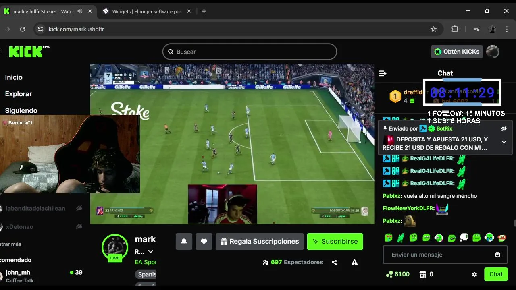Send the white thinking bubble emote
This screenshot has width=516, height=290.
(x=464, y=238)
